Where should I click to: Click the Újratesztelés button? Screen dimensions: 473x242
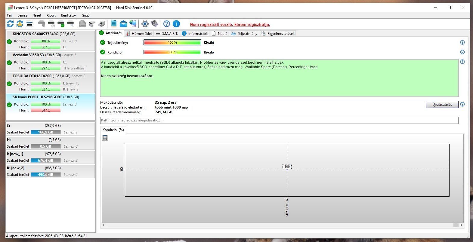[x=442, y=104]
